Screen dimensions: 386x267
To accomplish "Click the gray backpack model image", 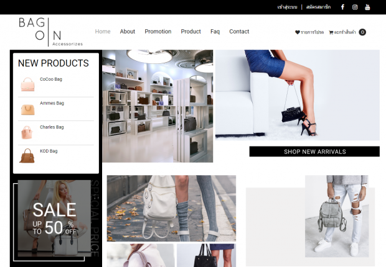I will pos(337,216).
